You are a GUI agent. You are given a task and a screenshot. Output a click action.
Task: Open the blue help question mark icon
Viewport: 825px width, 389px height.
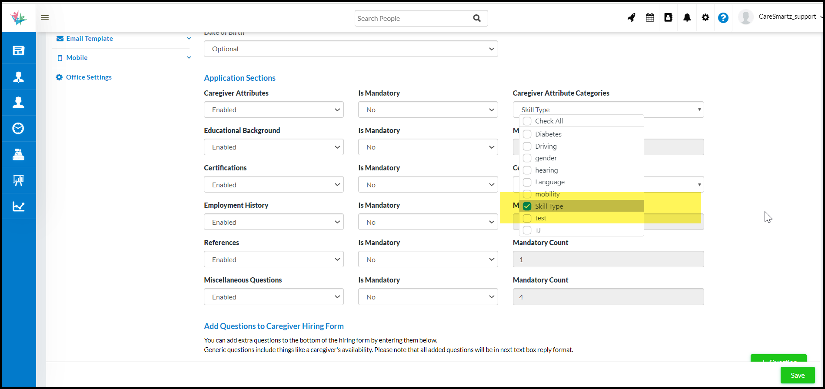tap(723, 18)
